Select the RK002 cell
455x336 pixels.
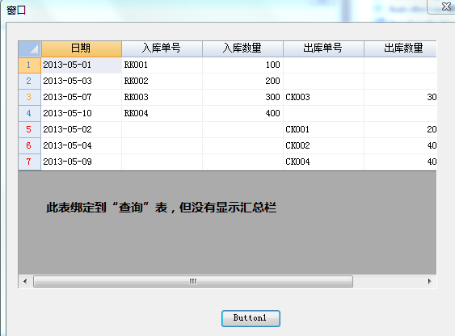pos(162,82)
